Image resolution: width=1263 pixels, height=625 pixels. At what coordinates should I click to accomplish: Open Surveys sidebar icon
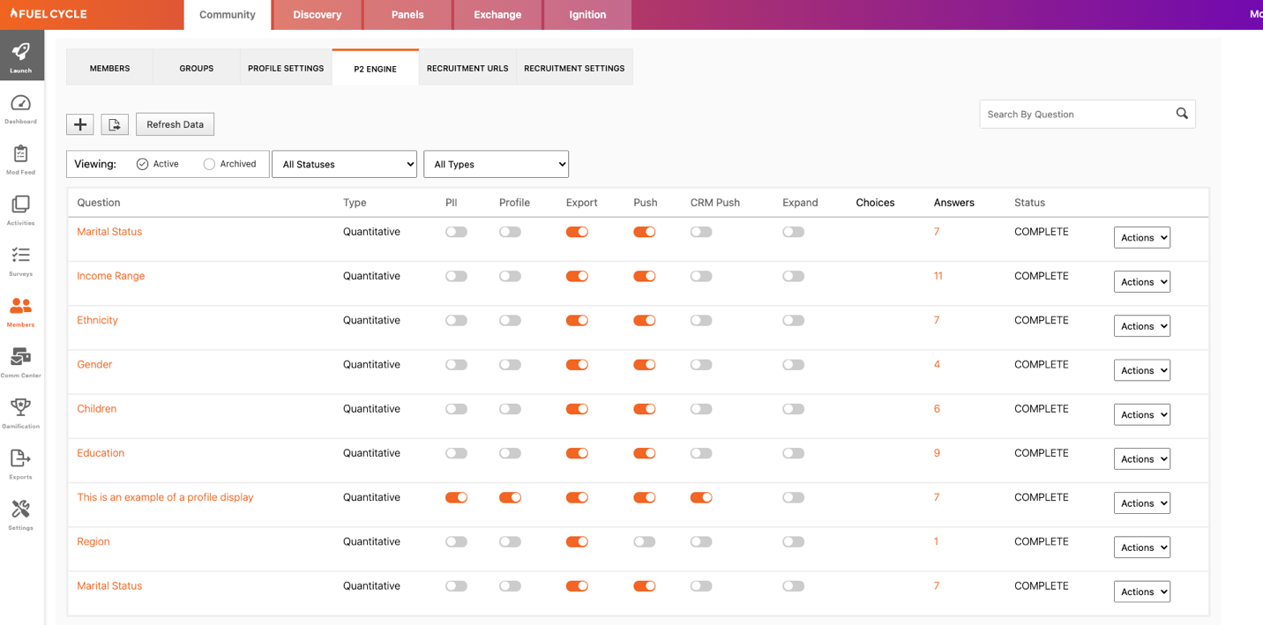21,261
